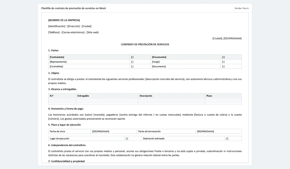
Task: Click the "5. Plazo y lugar de ejecución" heading
Action: click(x=65, y=125)
